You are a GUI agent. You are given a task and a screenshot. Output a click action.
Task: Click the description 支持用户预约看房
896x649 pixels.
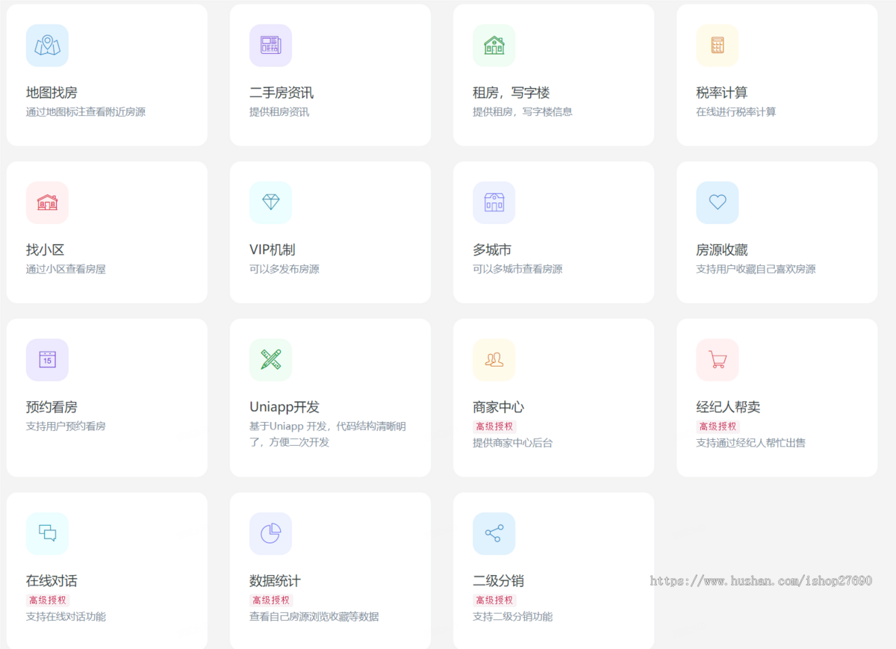tap(66, 426)
